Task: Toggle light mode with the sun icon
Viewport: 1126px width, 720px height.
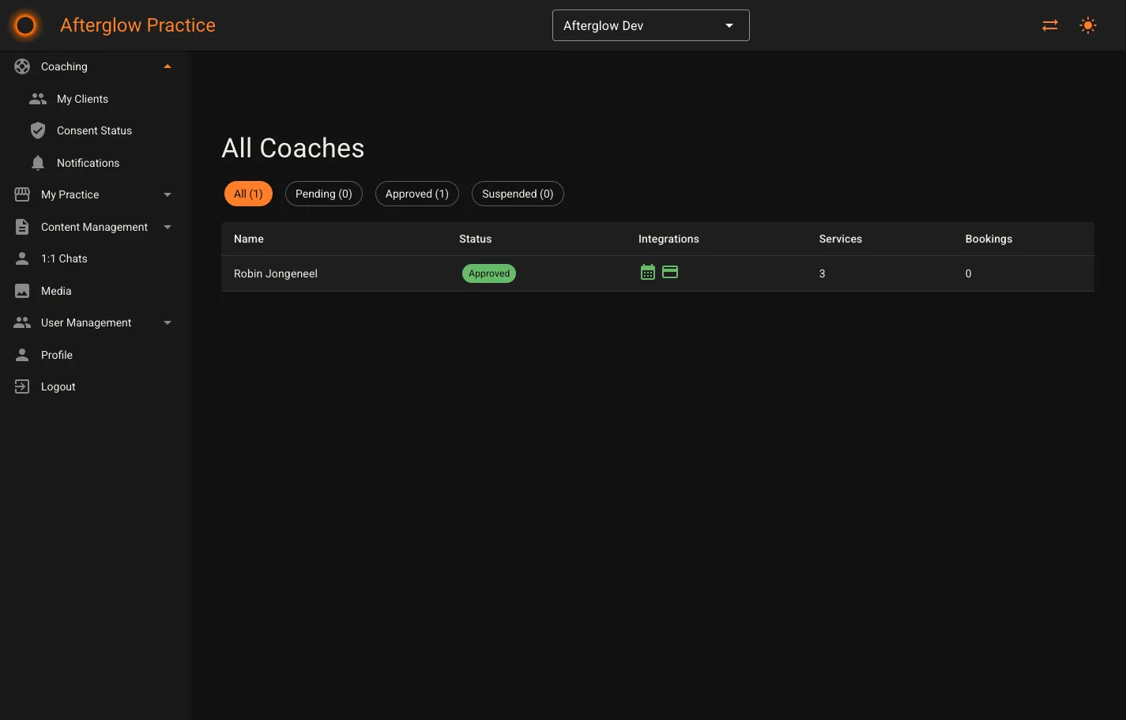Action: 1088,25
